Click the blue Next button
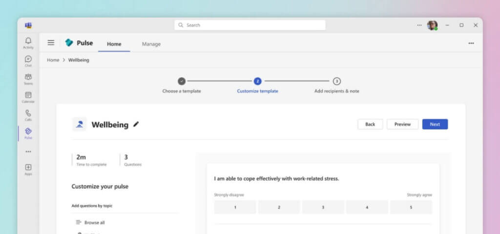500x234 pixels. pos(435,124)
